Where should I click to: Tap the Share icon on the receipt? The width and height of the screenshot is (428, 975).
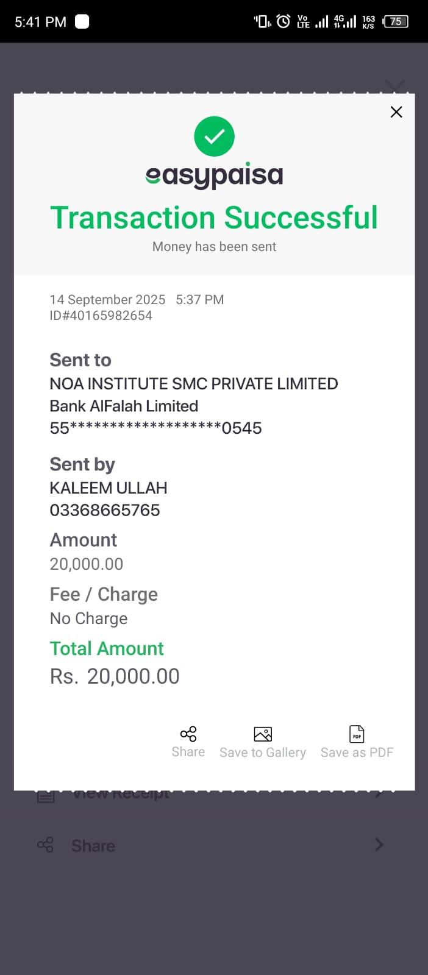188,734
